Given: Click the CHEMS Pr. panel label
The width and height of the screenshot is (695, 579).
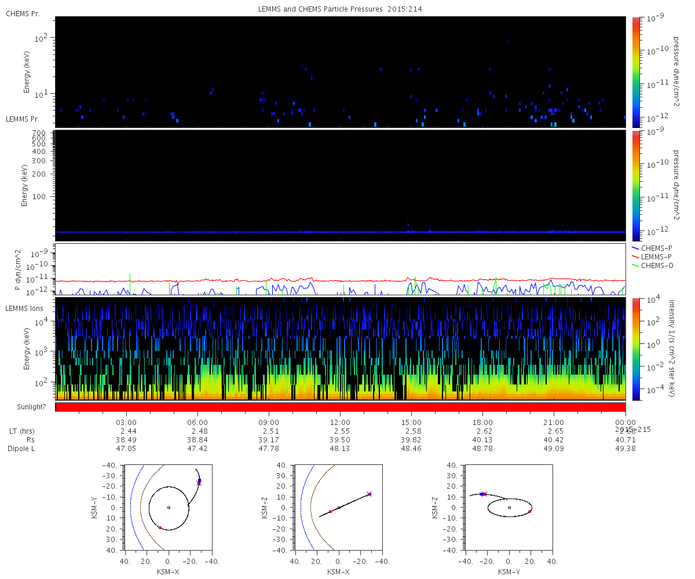Looking at the screenshot, I should [23, 13].
